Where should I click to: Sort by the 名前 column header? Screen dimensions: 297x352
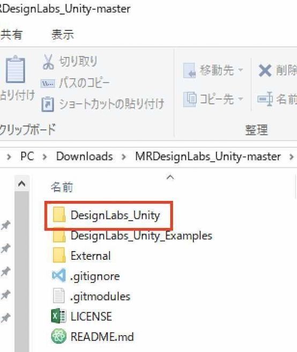[x=62, y=187]
